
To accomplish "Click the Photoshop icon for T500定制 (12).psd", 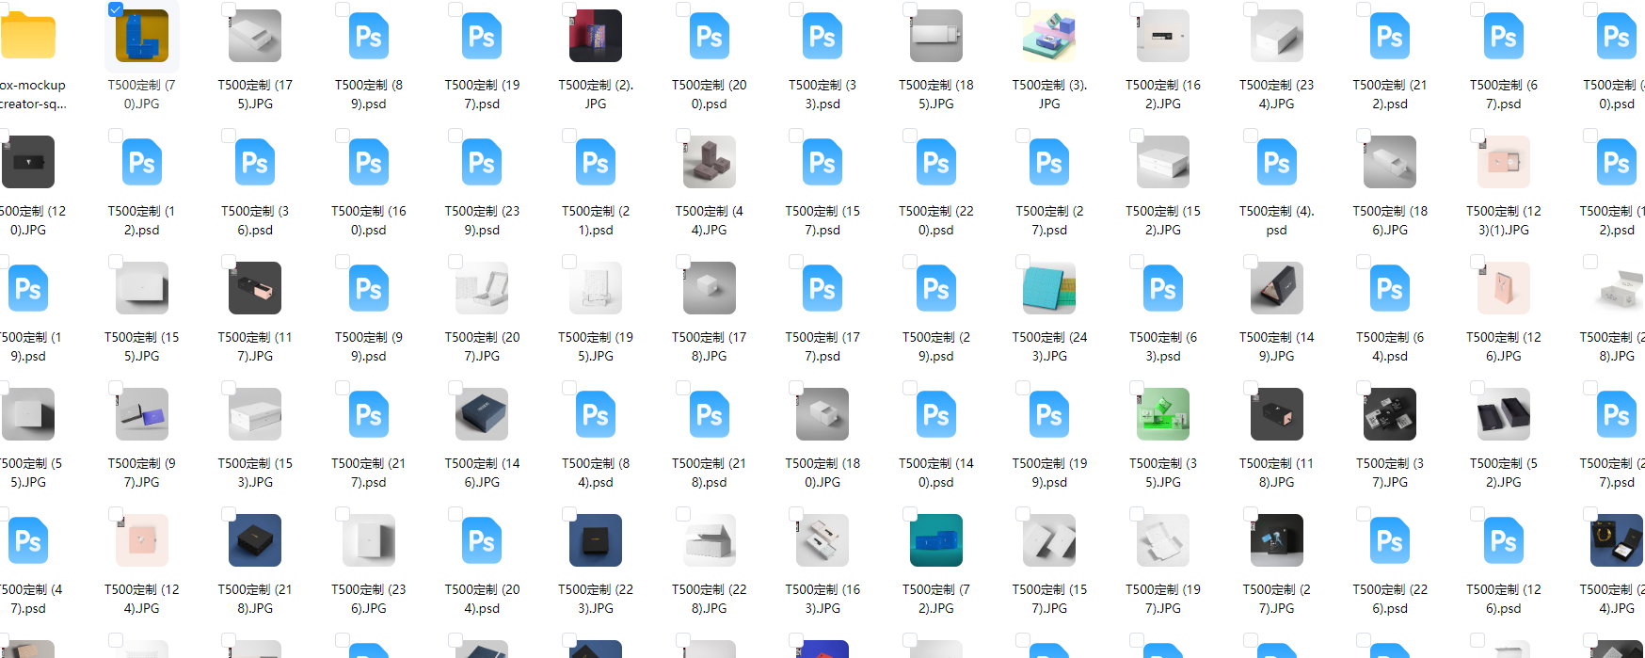I will (x=142, y=163).
